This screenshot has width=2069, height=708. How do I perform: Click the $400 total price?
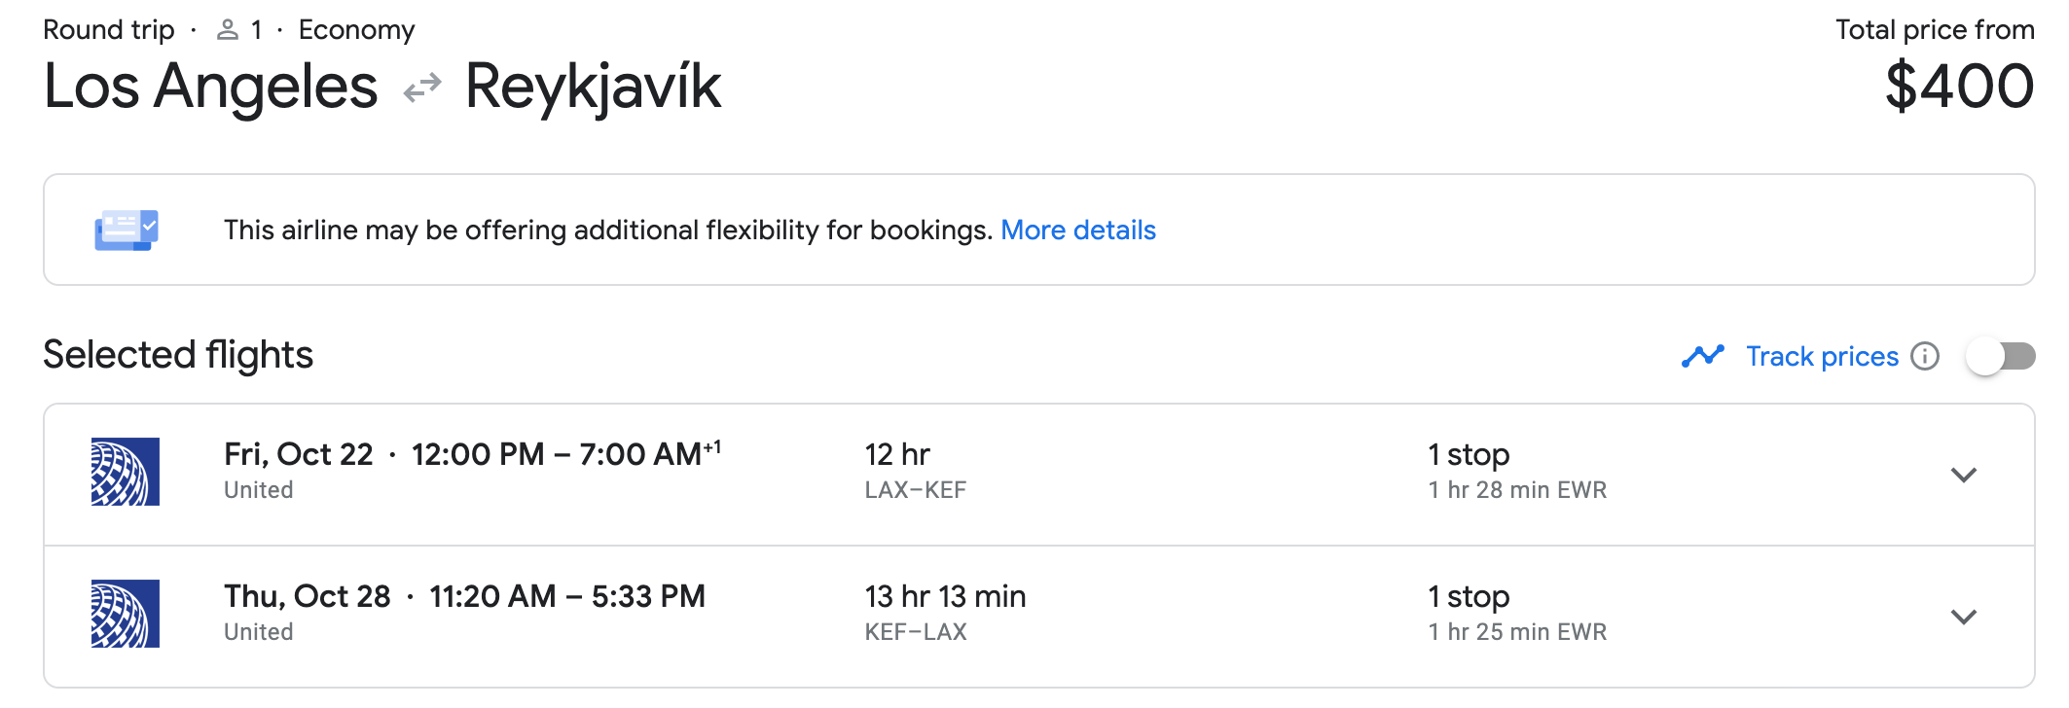(x=1958, y=88)
